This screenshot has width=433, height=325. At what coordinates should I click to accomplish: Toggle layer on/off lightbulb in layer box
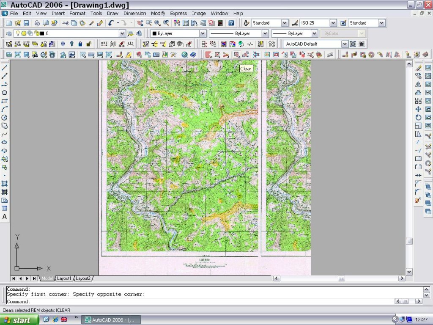click(18, 33)
